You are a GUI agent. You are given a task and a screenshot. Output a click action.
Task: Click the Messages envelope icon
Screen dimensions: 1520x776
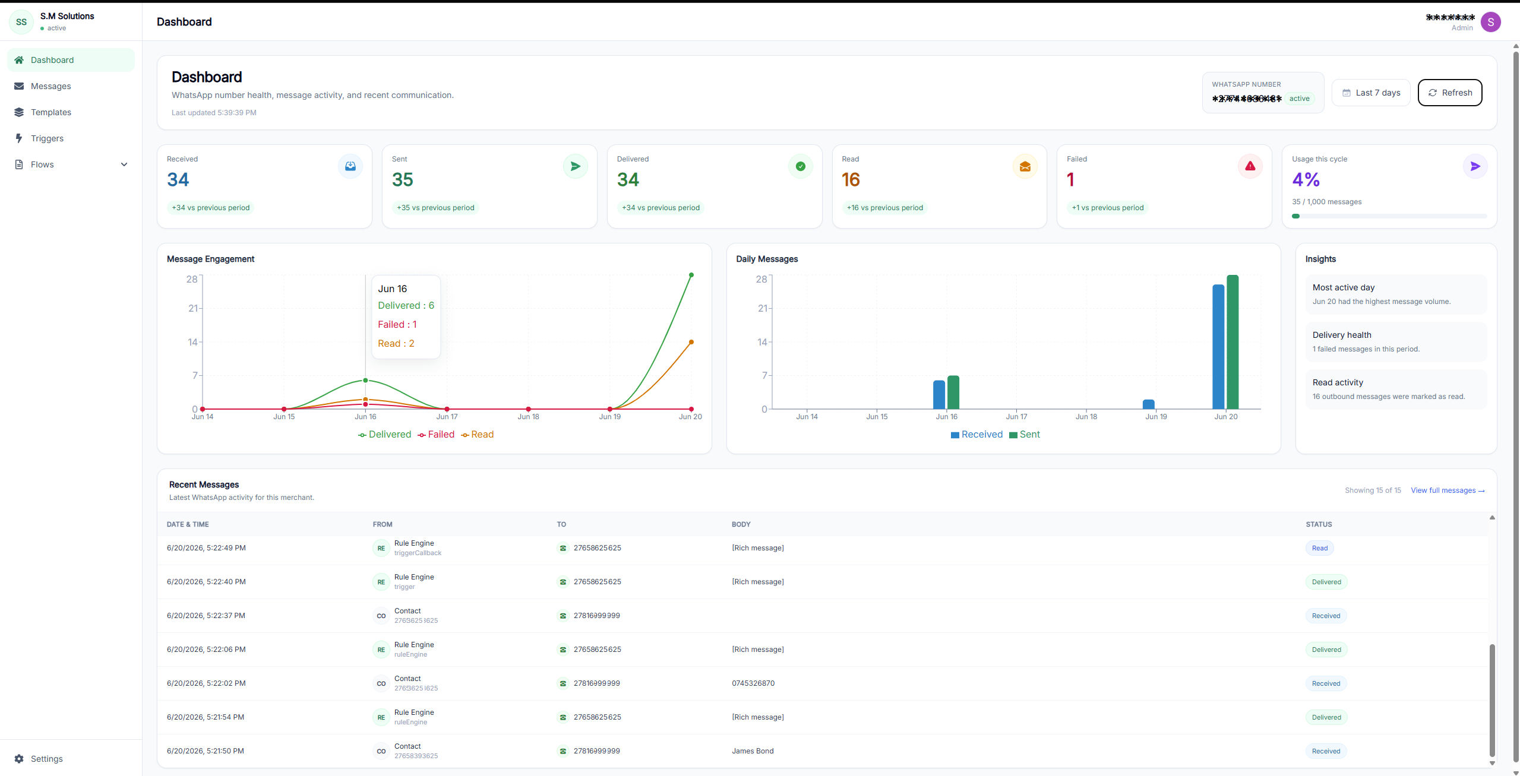point(19,86)
